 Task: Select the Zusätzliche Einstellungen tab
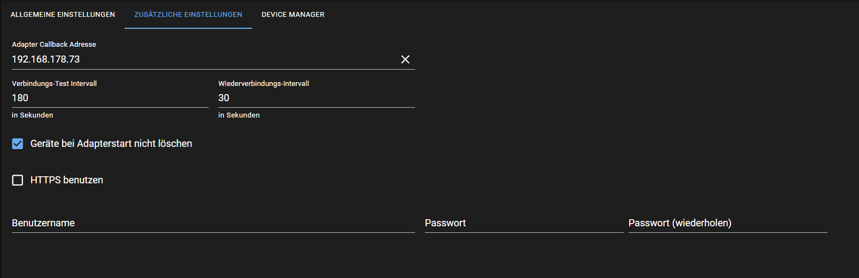(188, 15)
